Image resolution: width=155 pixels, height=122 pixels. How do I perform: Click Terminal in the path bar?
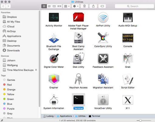point(94,116)
